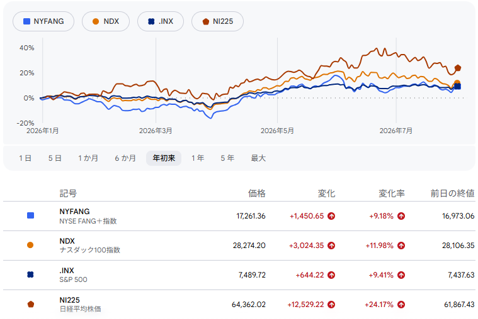
Task: Toggle the NYFANG legend chip
Action: (43, 21)
